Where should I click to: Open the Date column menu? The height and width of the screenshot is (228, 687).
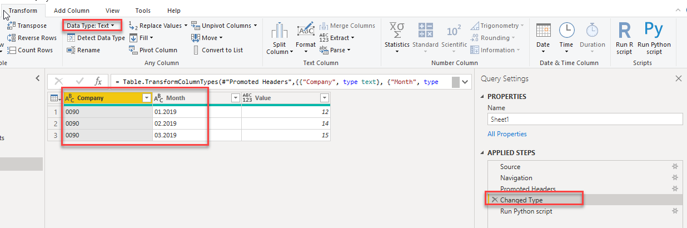pos(543,38)
